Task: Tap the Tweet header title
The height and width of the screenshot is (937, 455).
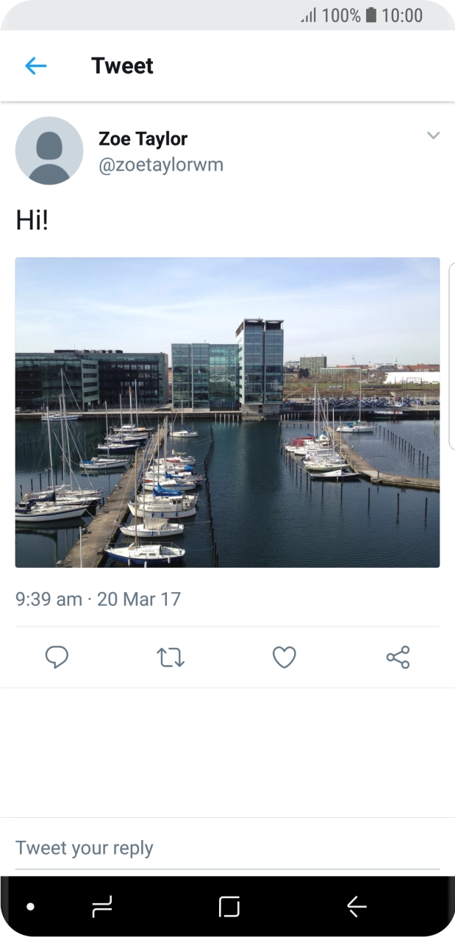Action: [122, 66]
